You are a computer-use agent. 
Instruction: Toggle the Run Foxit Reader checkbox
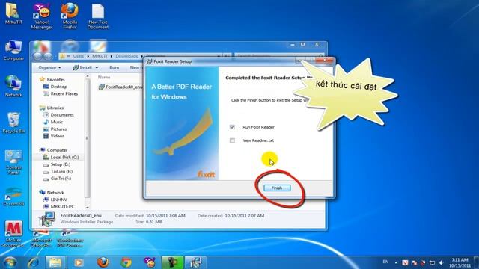coord(232,127)
